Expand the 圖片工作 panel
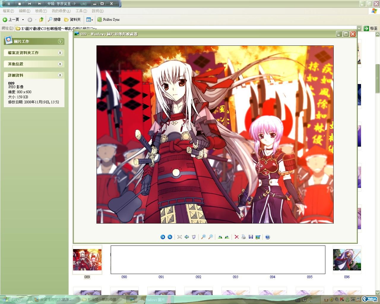The height and width of the screenshot is (304, 380). pyautogui.click(x=60, y=41)
